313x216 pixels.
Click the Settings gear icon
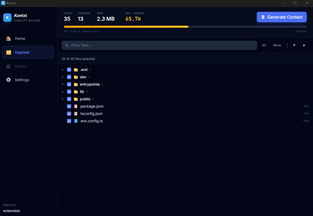point(8,80)
